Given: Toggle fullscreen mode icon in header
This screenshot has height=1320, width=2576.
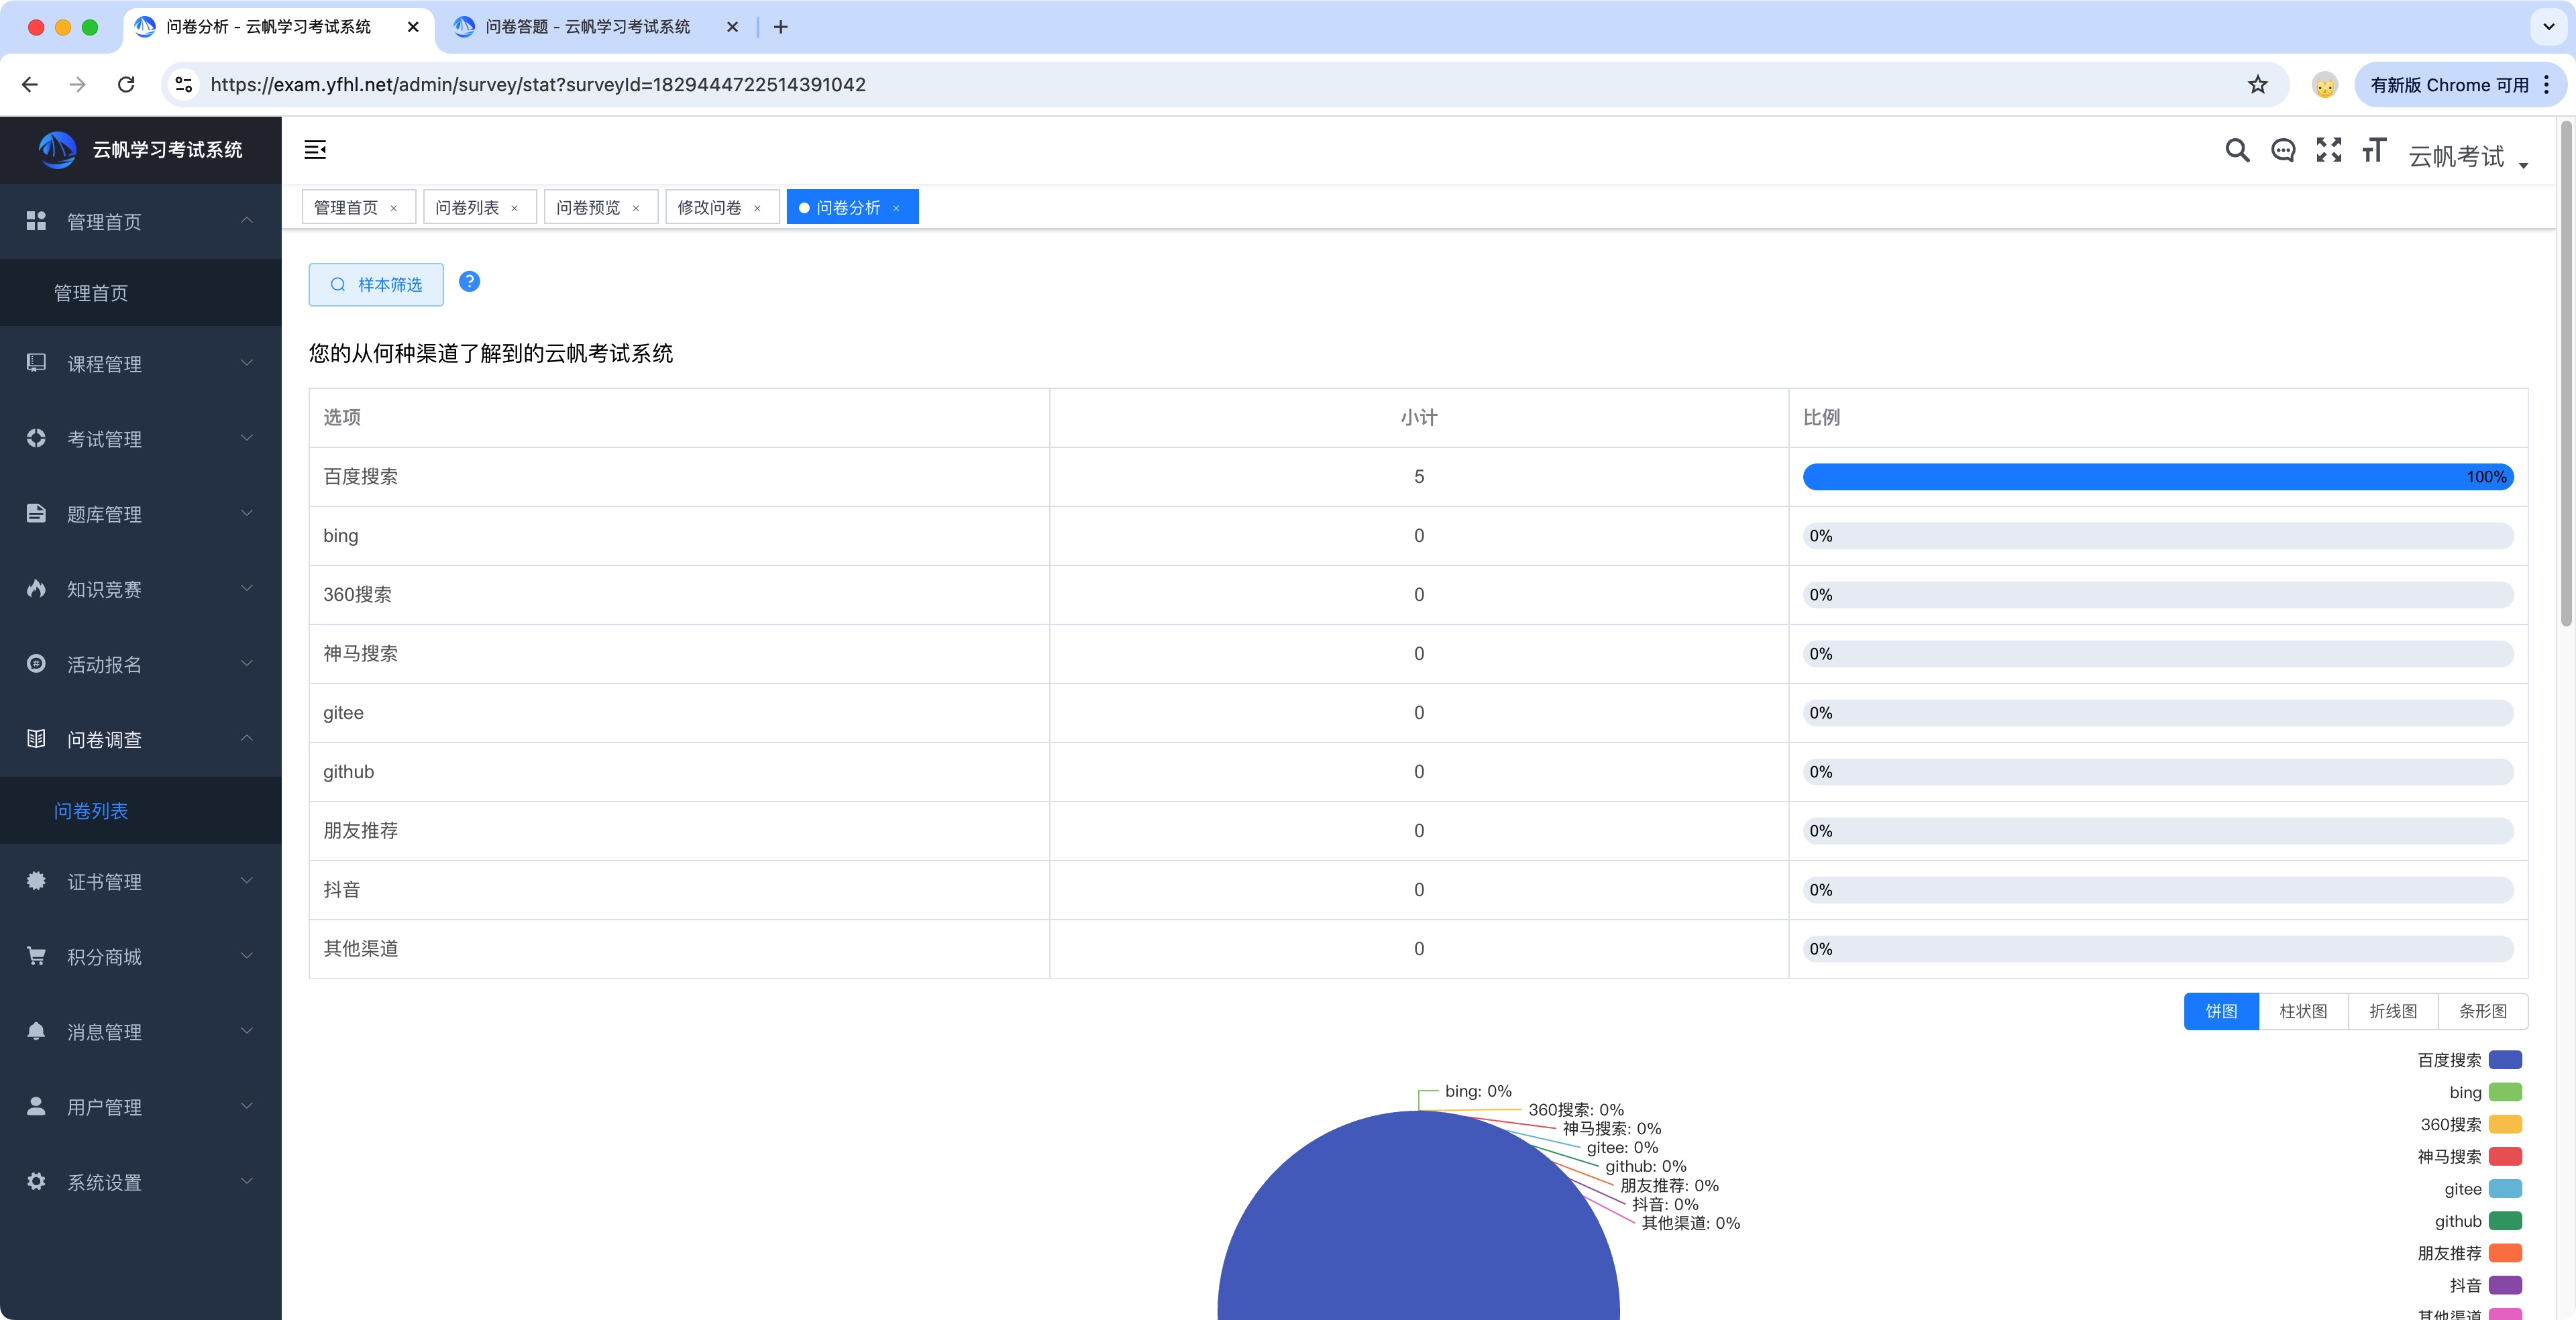Looking at the screenshot, I should (x=2329, y=150).
